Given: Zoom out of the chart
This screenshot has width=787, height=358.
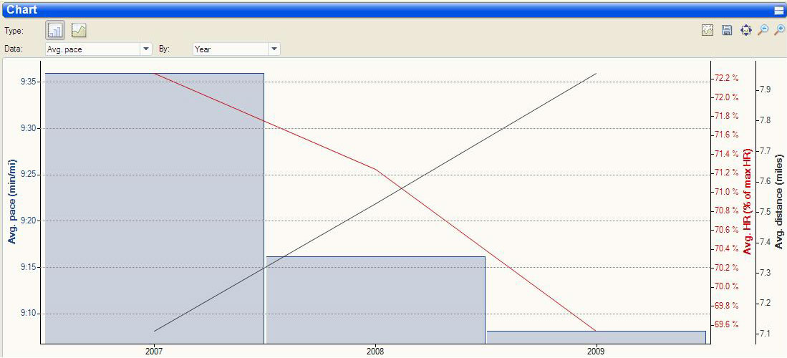Looking at the screenshot, I should coord(763,30).
